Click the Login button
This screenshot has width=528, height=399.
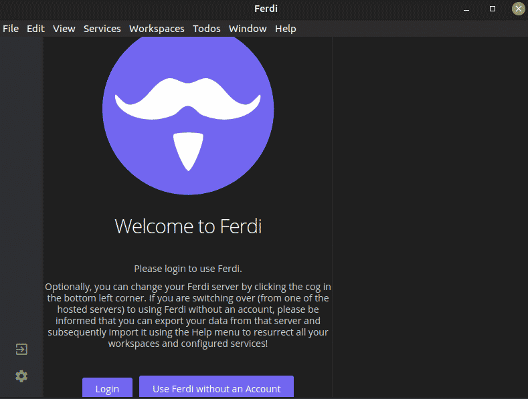108,388
